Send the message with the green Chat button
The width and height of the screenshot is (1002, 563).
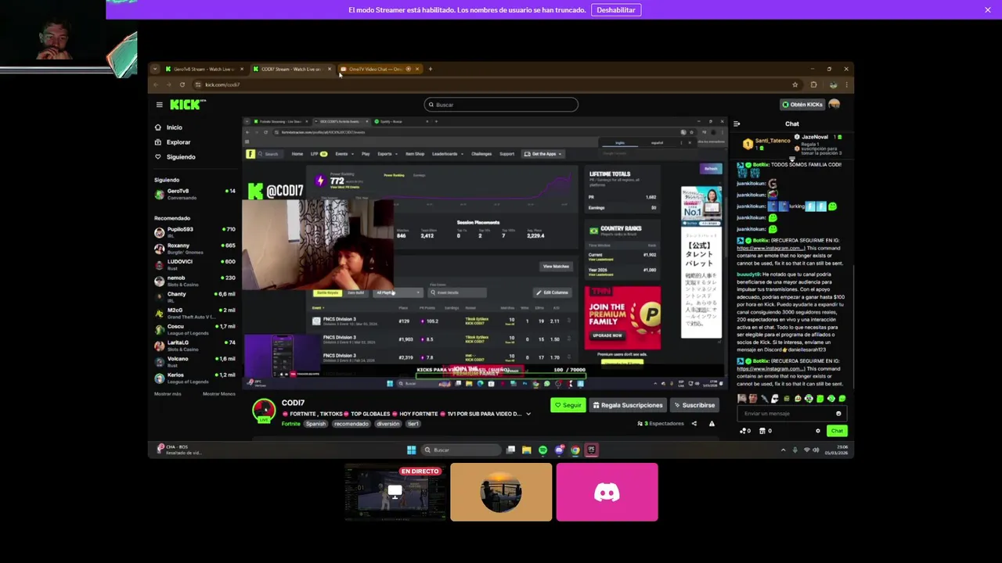click(837, 431)
